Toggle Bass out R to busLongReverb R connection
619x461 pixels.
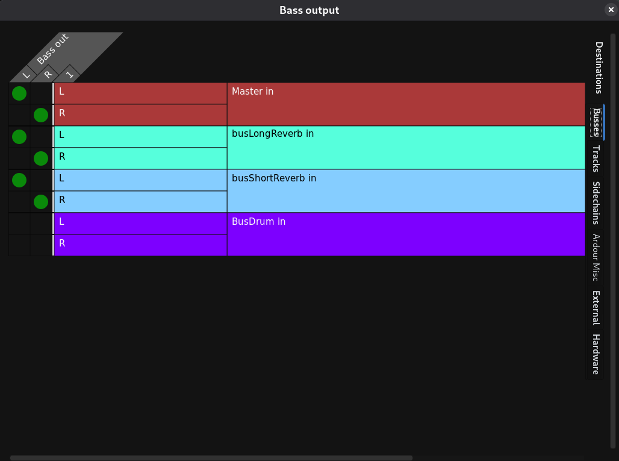[x=41, y=158]
